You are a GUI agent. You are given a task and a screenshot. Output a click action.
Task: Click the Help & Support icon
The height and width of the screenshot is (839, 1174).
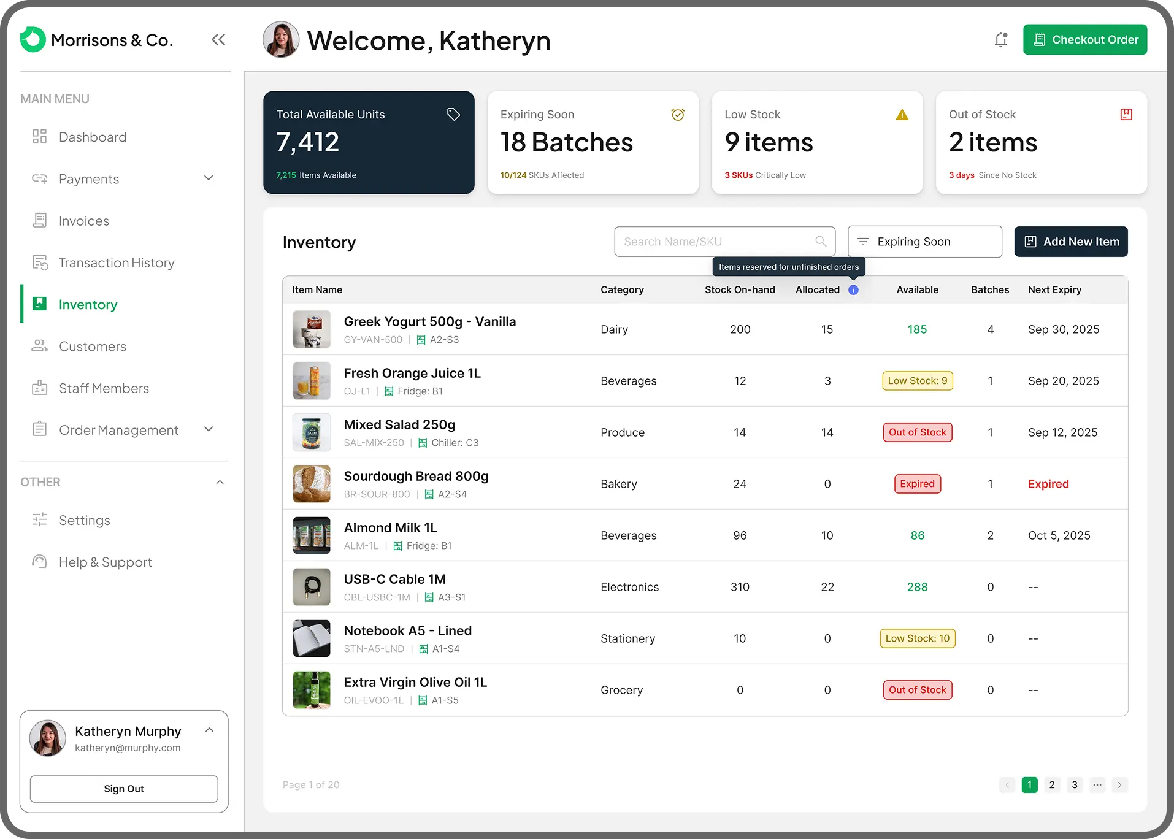click(40, 562)
